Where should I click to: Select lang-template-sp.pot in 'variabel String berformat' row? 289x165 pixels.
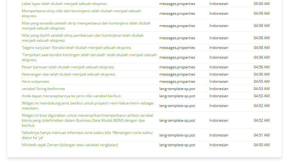177,89
